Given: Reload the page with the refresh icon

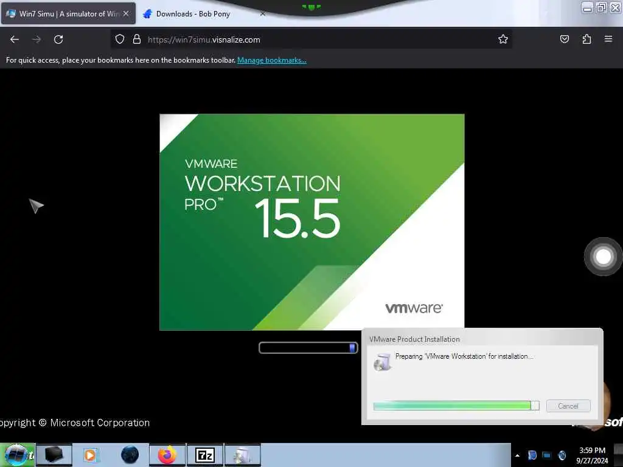Looking at the screenshot, I should (x=58, y=40).
